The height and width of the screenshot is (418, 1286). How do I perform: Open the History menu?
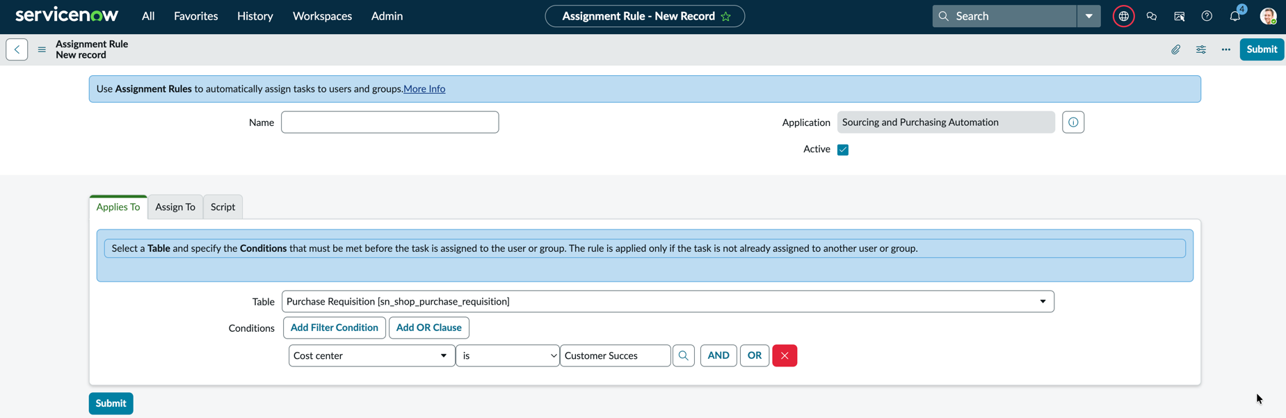coord(255,16)
